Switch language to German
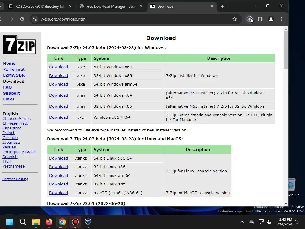Viewport: 305px width, 229px height. (10, 138)
